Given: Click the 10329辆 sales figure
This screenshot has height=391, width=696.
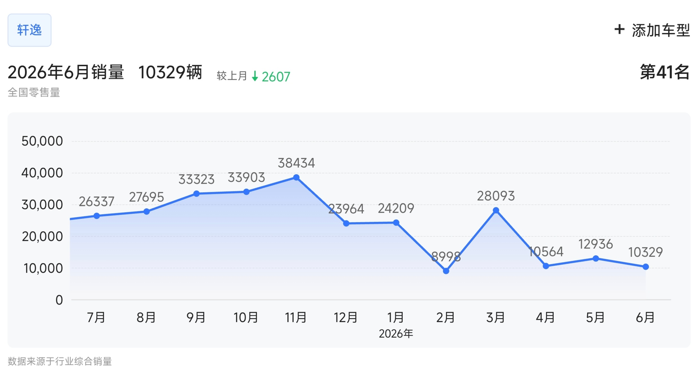Looking at the screenshot, I should click(x=170, y=72).
